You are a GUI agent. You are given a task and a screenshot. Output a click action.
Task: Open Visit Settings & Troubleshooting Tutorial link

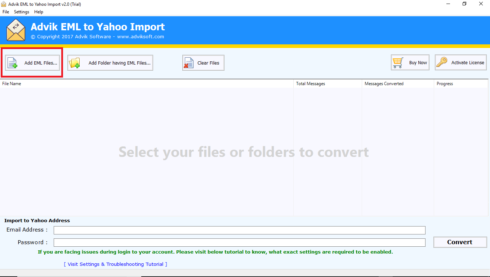coord(116,264)
